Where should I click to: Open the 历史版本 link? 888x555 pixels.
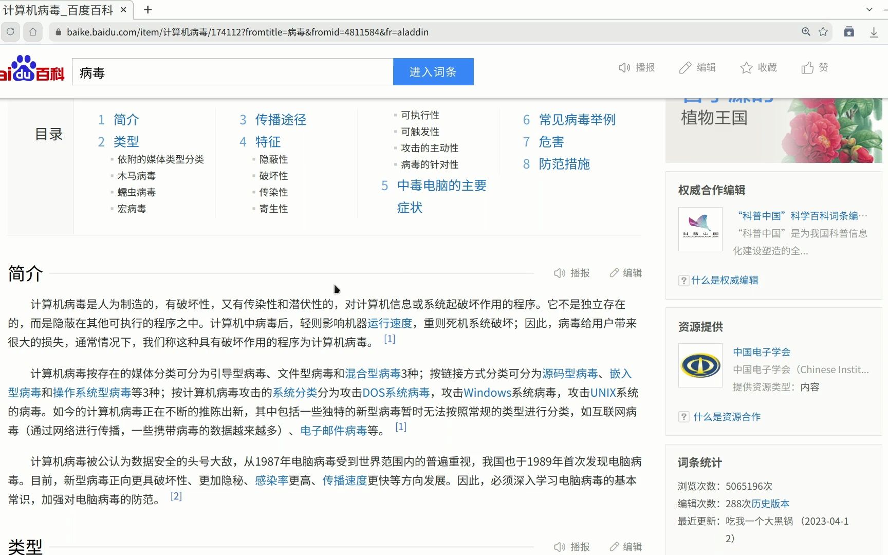(x=770, y=504)
